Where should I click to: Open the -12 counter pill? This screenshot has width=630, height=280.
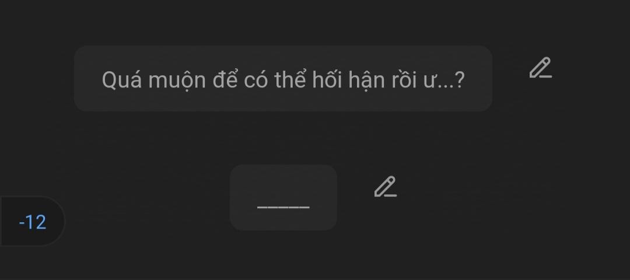tap(32, 221)
